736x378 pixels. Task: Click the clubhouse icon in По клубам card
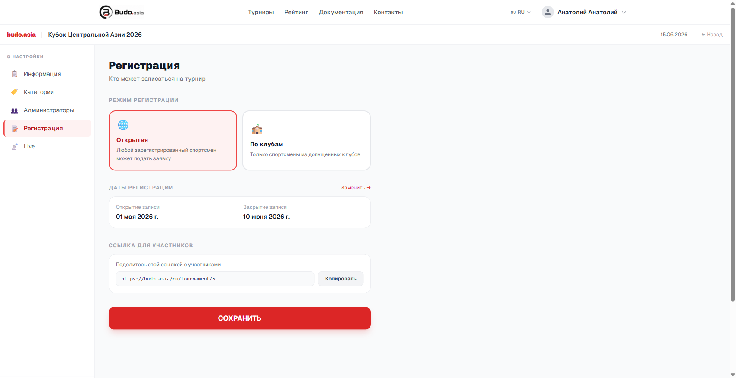coord(257,129)
